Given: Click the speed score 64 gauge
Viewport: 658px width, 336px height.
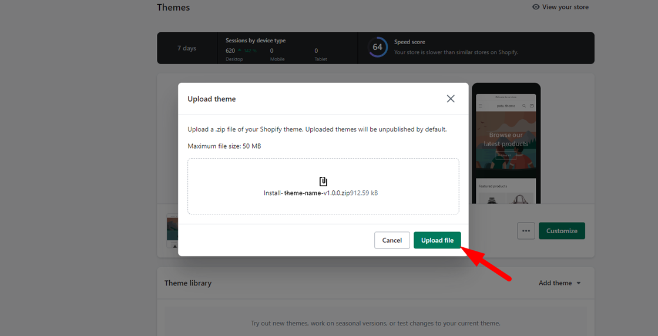Looking at the screenshot, I should pyautogui.click(x=378, y=47).
